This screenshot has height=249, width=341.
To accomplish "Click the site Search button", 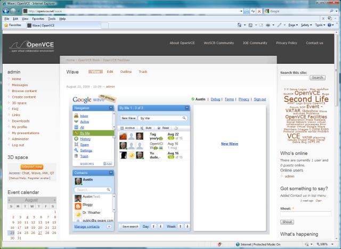I will click(318, 78).
